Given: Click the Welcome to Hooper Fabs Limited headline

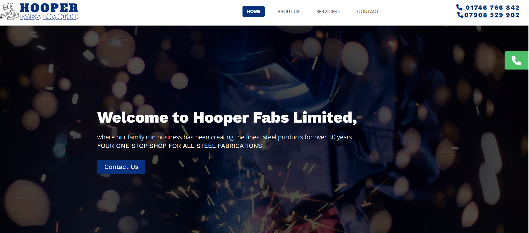Looking at the screenshot, I should 227,117.
